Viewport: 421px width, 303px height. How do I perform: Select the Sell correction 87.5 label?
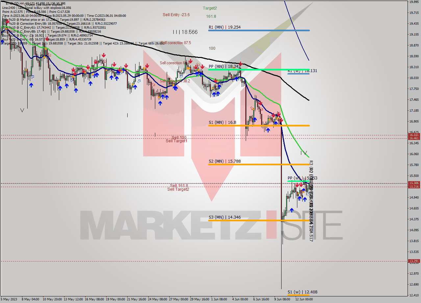(x=176, y=43)
